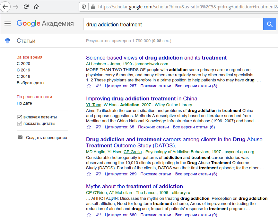Cite the Leshner 1999 article via quote icon
Viewport: 278px width, 223px height.
(98, 86)
